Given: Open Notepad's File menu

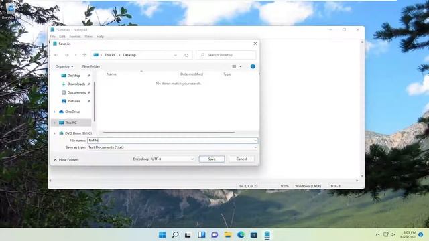Looking at the screenshot, I should tap(52, 37).
